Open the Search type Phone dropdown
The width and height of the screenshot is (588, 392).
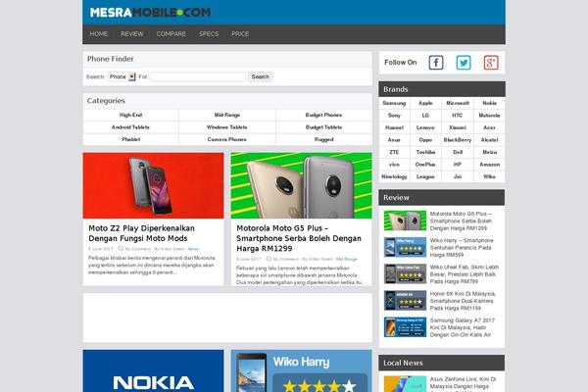click(x=122, y=76)
